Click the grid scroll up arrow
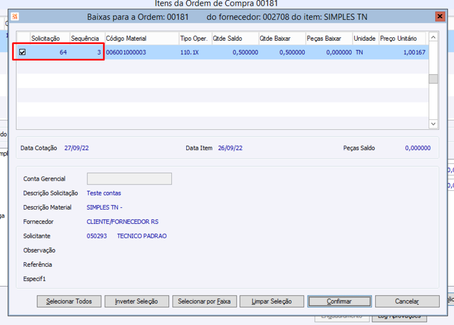This screenshot has width=454, height=325. (x=433, y=37)
